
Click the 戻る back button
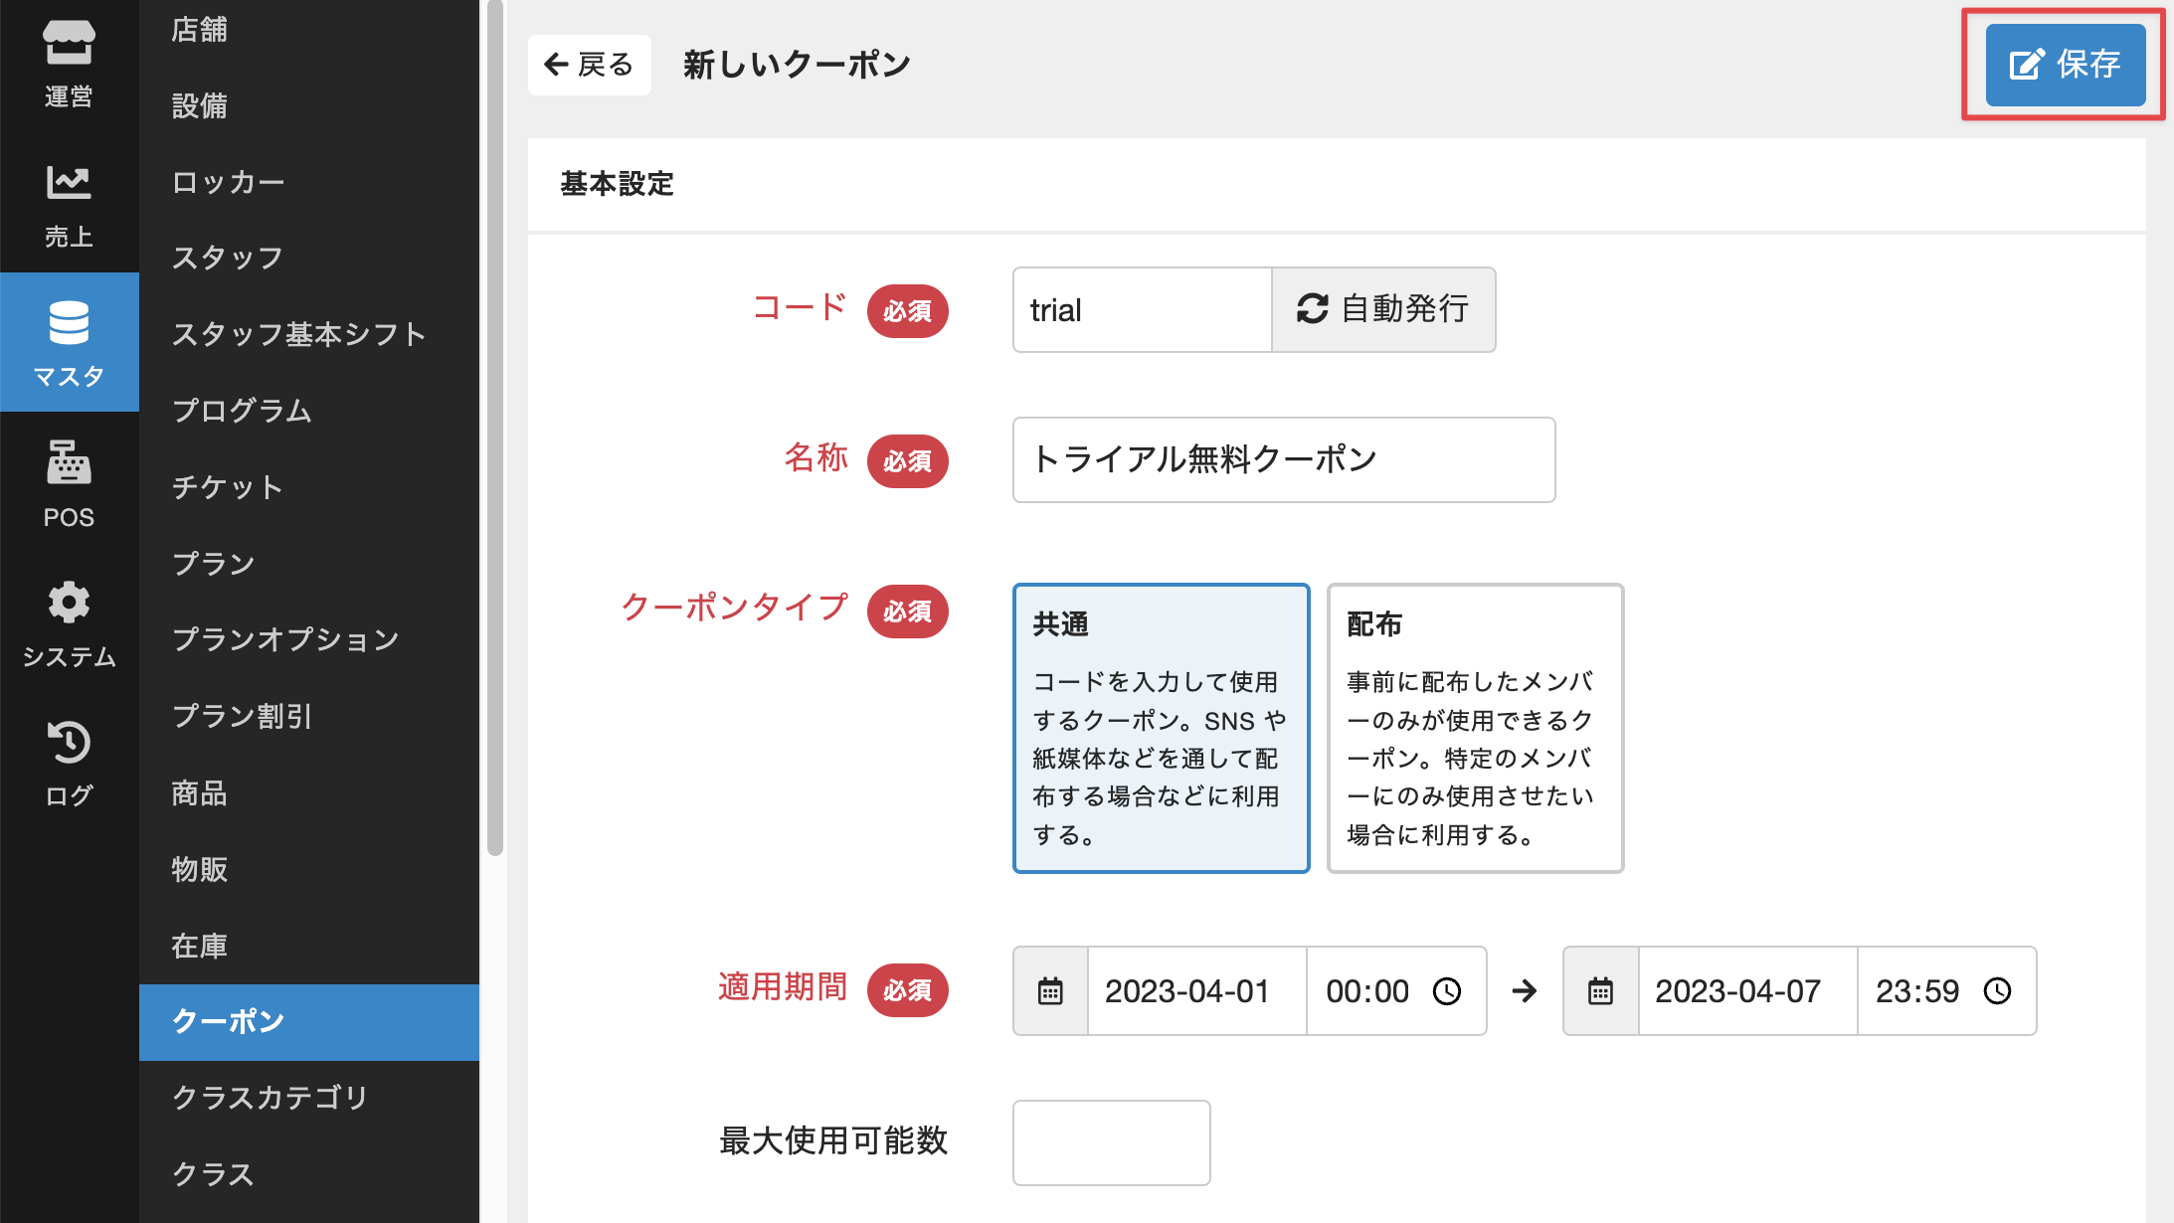(x=589, y=65)
